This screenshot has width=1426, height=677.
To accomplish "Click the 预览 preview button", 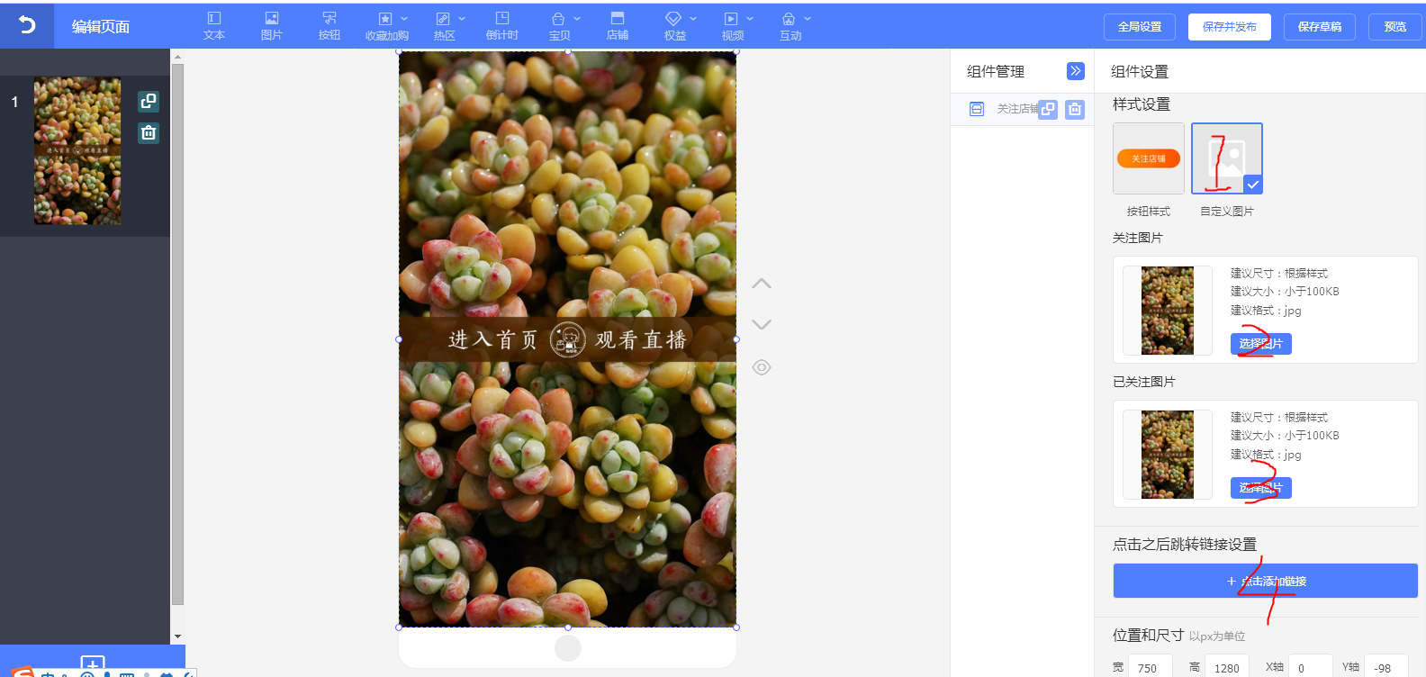I will (x=1395, y=27).
